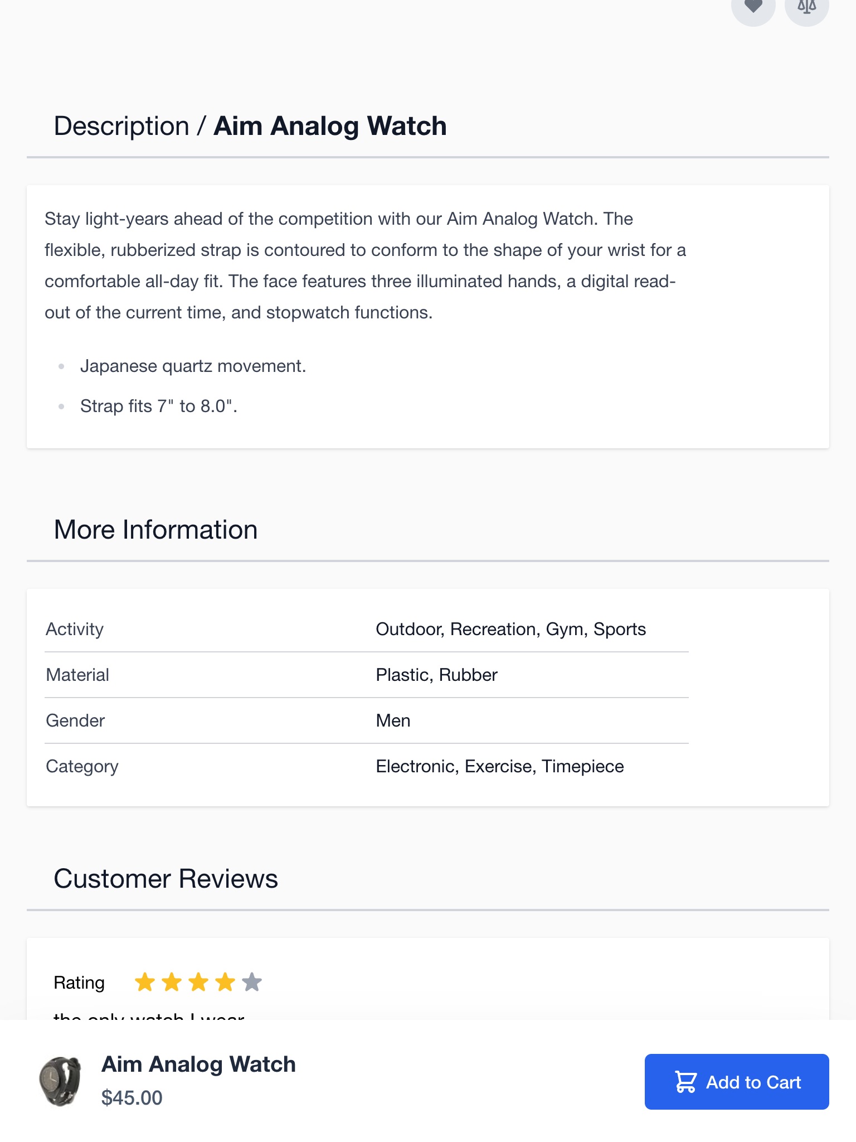Screen dimensions: 856x1142
Task: Click the Japanese quartz movement bullet
Action: tap(193, 366)
